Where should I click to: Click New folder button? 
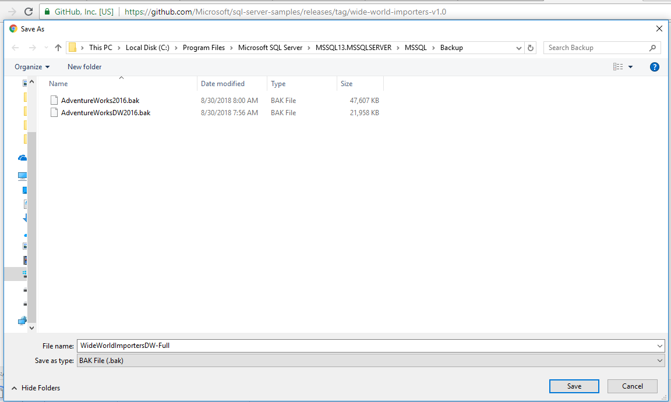(x=84, y=67)
